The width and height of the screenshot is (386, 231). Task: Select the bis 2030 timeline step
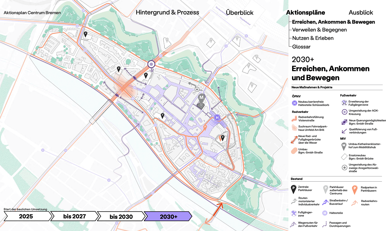(121, 217)
